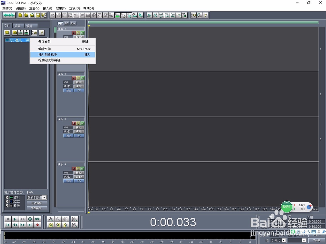This screenshot has width=326, height=244.
Task: Arm track 1 with its R button
Action: coord(74,33)
